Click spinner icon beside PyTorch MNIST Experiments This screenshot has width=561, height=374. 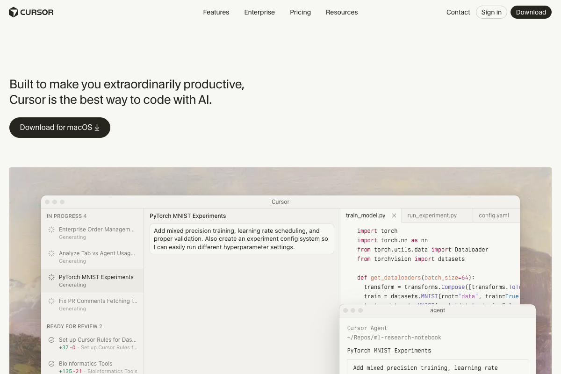[x=51, y=277]
